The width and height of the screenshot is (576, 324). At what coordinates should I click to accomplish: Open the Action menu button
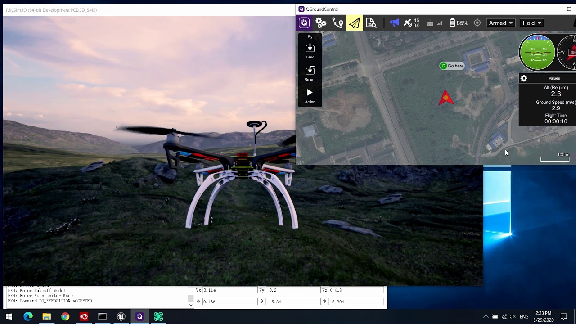click(x=310, y=96)
